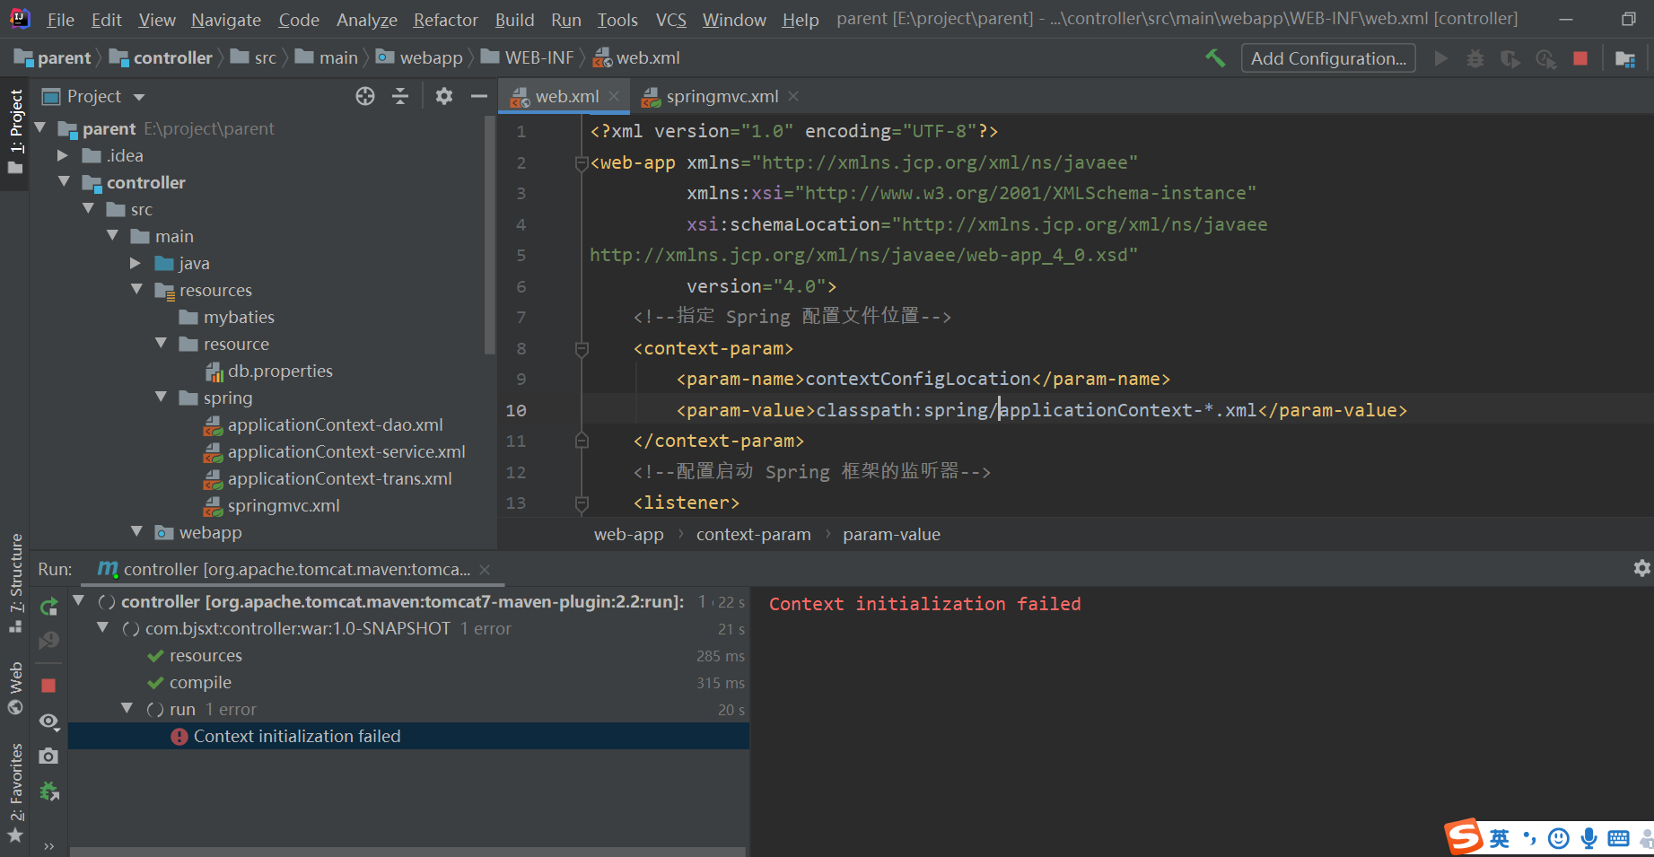Select db.properties file in tree

268,371
